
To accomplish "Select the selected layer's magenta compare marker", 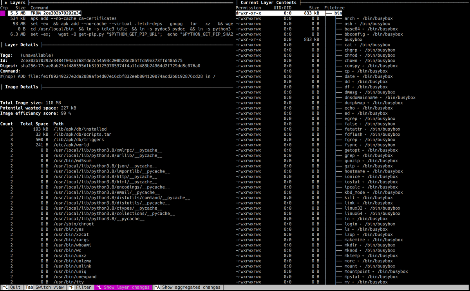I will 3,13.
